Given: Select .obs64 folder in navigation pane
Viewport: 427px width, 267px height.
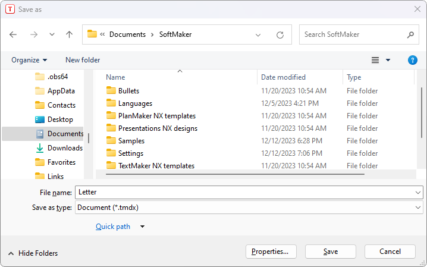Looking at the screenshot, I should point(52,77).
